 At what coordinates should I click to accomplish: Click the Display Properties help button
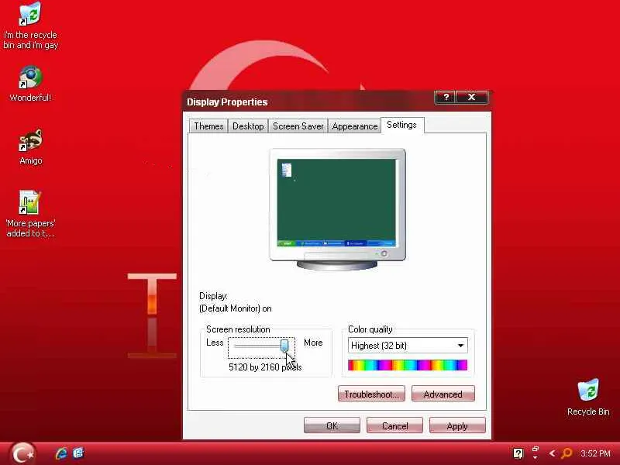[445, 98]
